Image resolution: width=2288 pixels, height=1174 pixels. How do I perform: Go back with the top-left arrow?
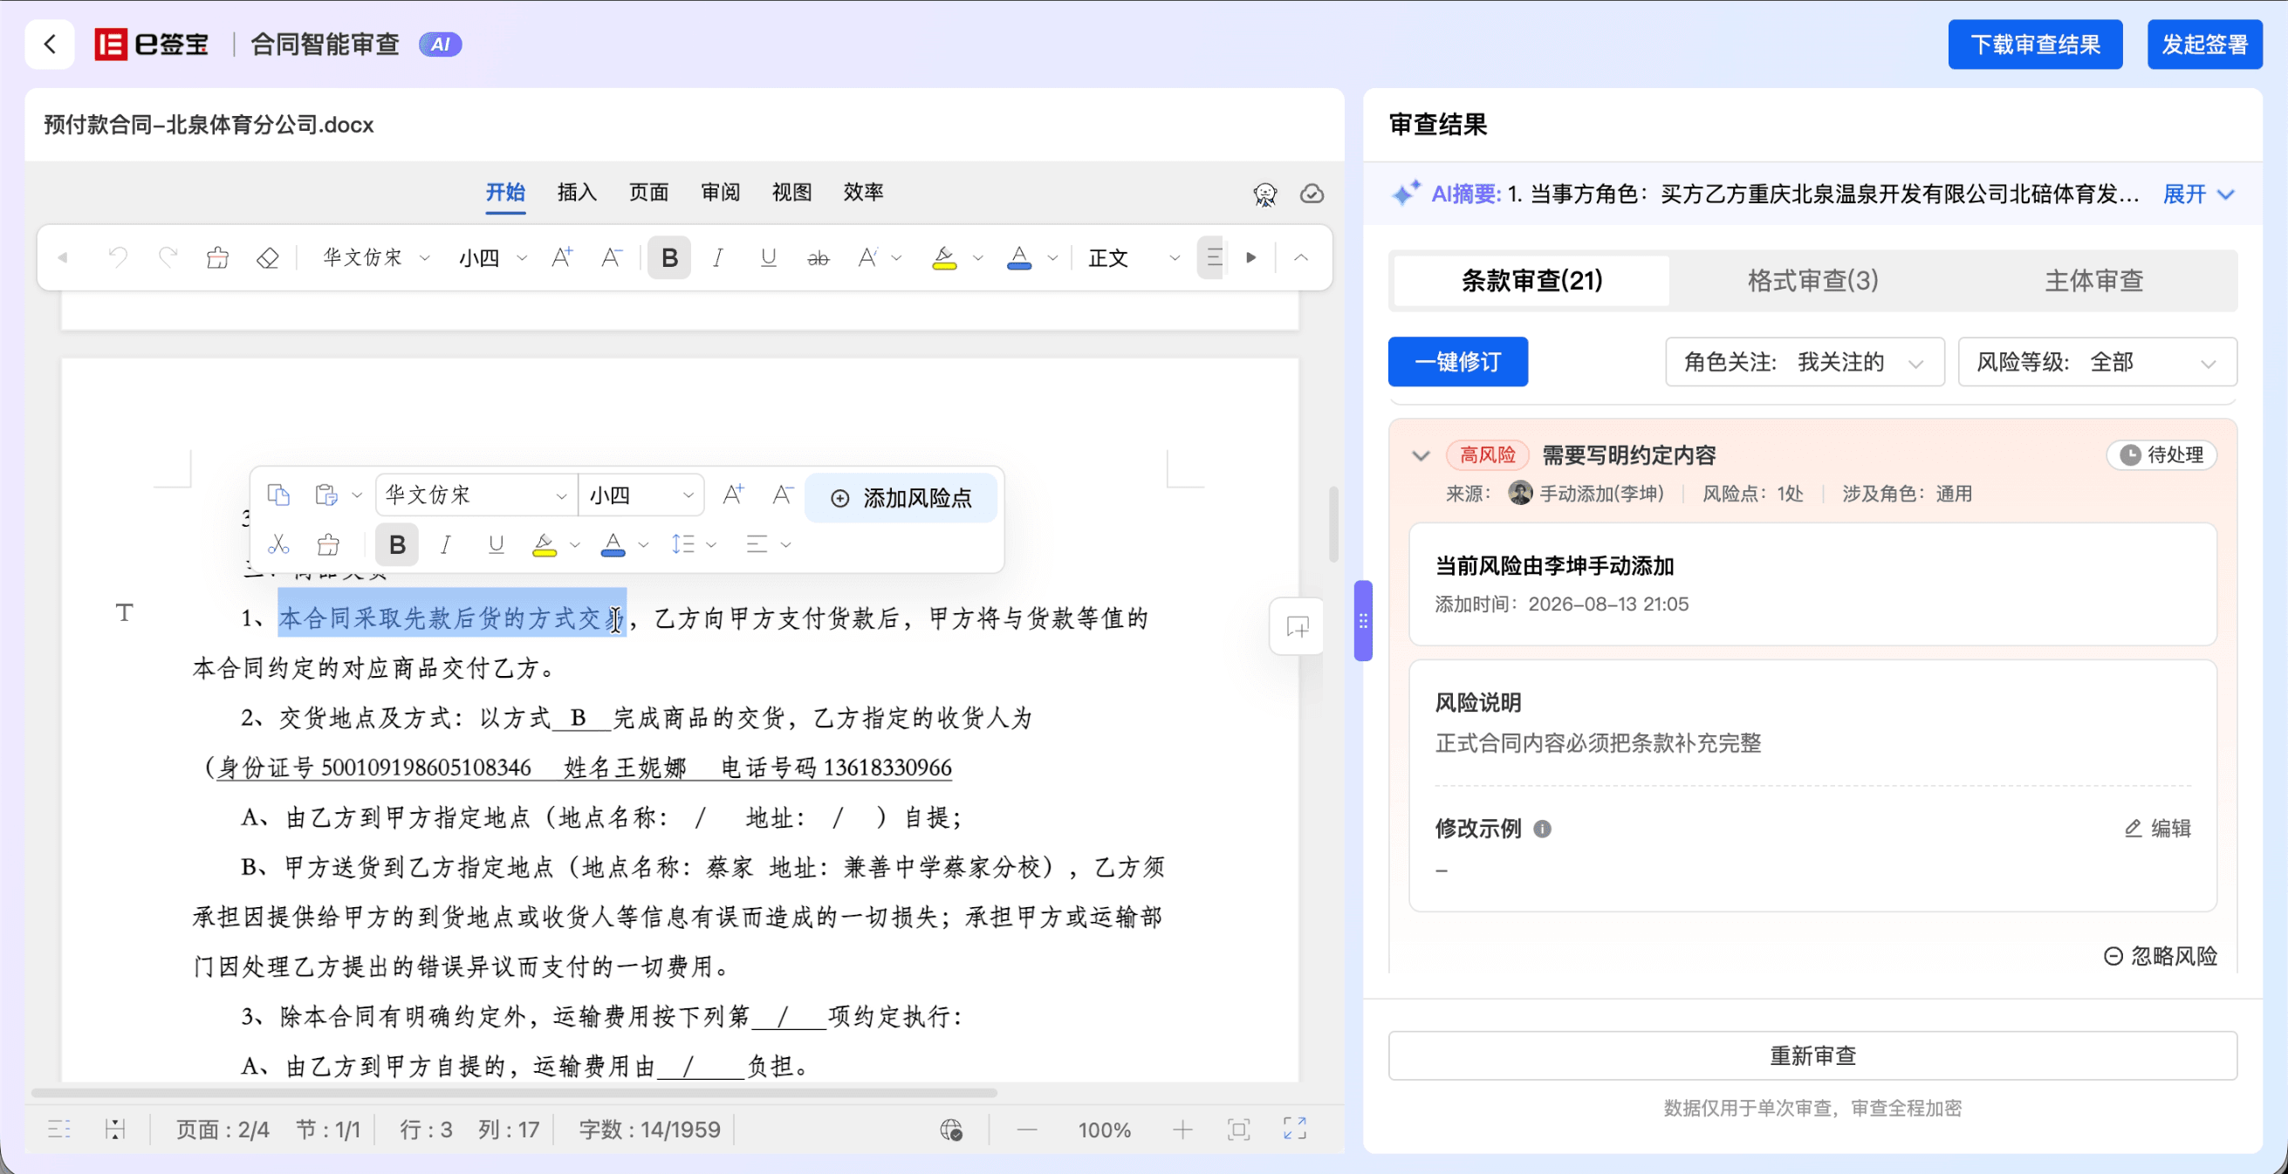click(50, 44)
